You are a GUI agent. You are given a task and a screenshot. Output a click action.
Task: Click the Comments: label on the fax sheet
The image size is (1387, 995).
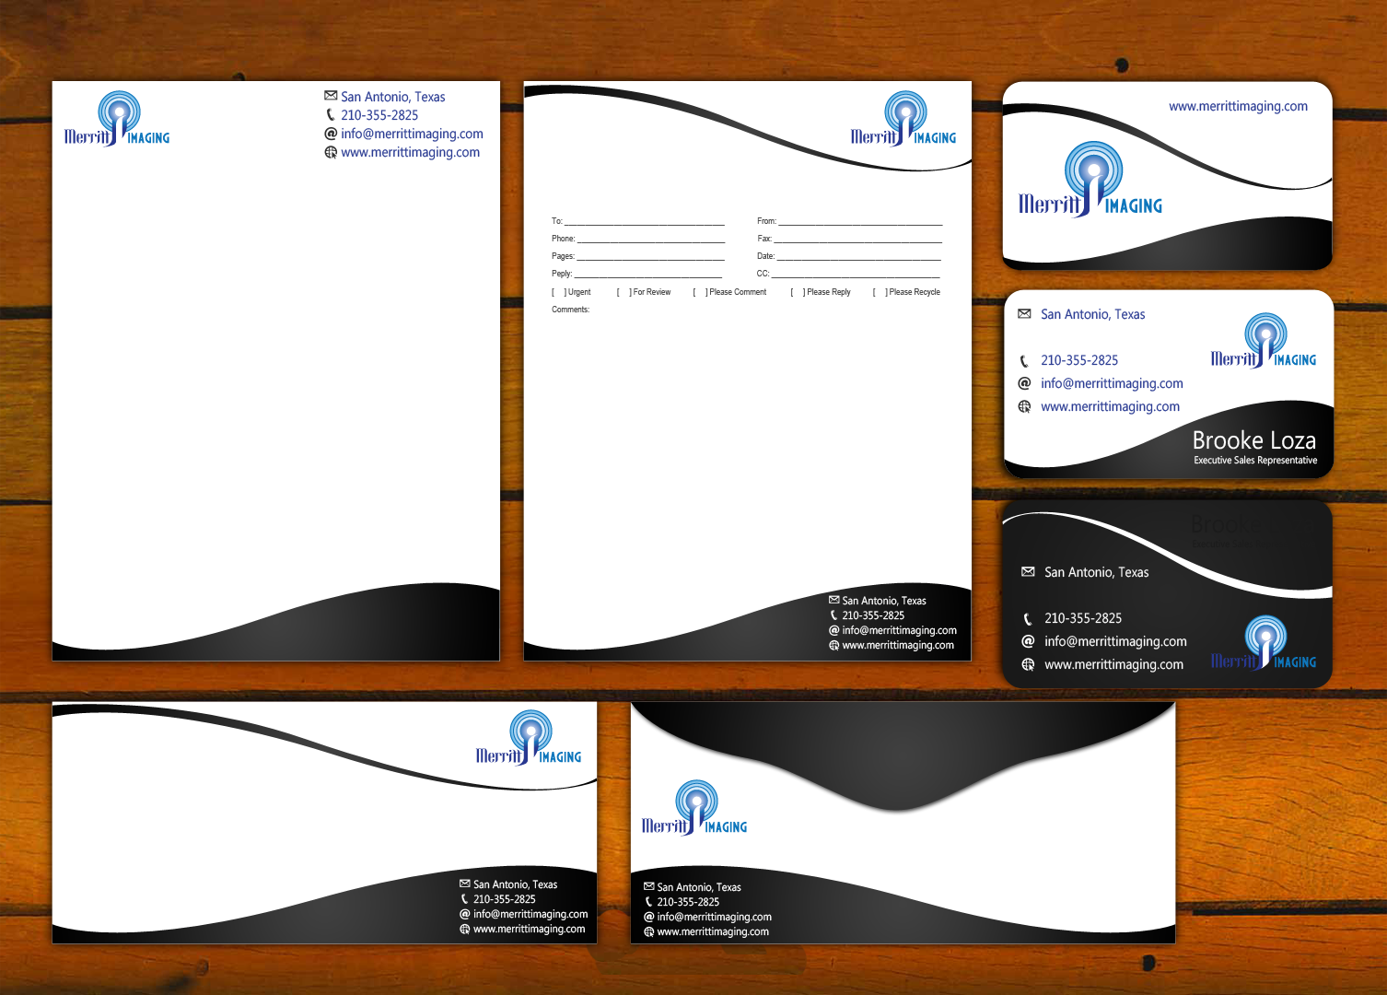point(570,310)
